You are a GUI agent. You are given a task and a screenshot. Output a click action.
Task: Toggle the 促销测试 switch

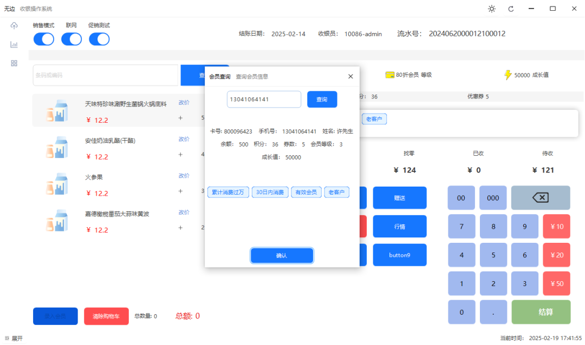99,39
